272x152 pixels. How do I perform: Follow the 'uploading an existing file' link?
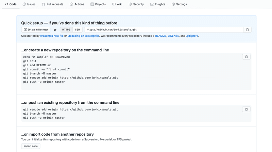tap(83, 36)
